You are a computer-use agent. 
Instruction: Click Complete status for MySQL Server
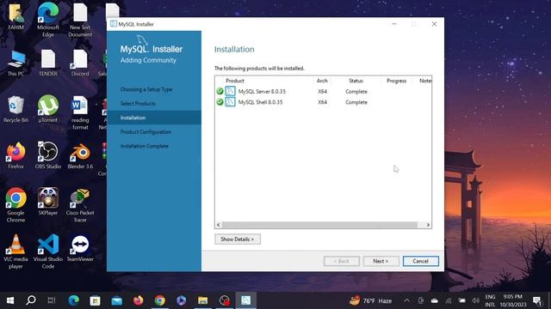[x=356, y=92]
